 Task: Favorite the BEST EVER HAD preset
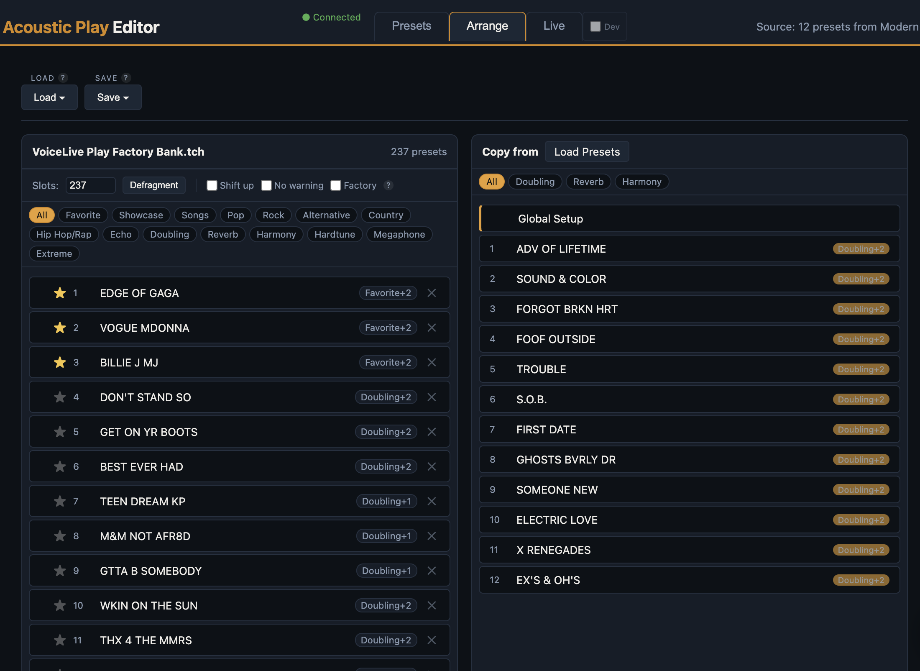coord(60,466)
